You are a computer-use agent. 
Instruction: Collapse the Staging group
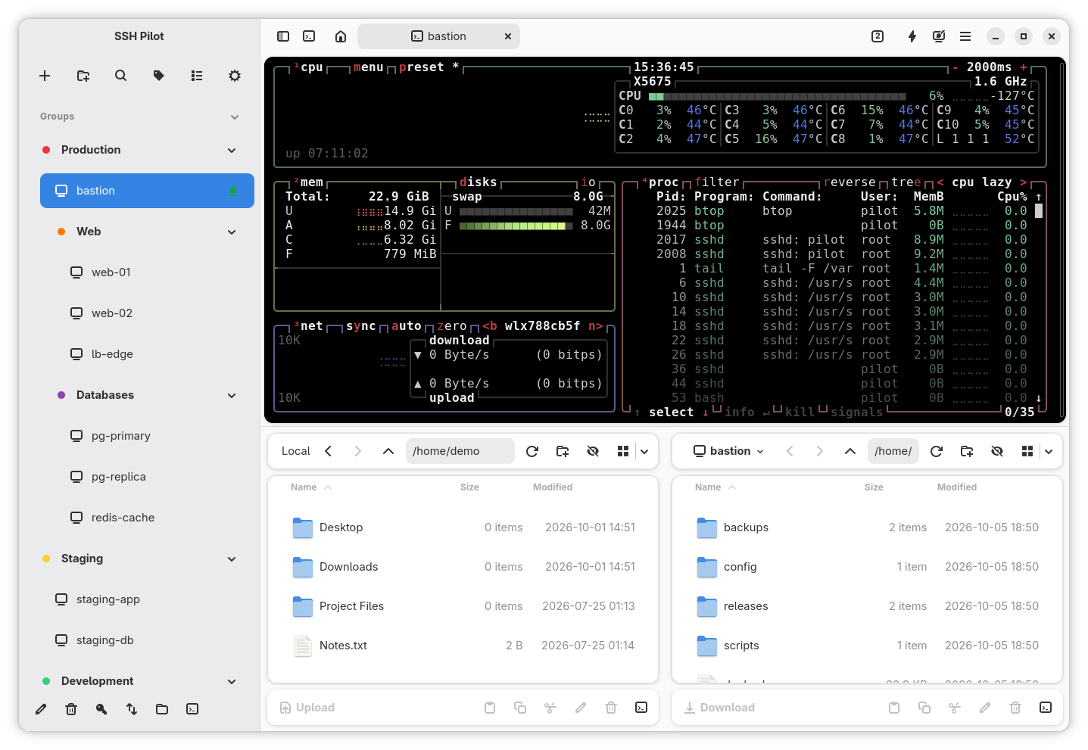click(232, 559)
